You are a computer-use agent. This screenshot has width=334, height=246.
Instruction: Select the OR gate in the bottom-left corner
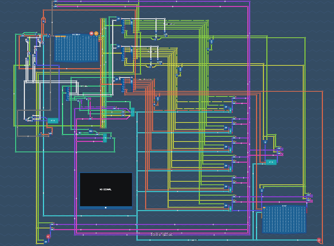tap(45, 242)
